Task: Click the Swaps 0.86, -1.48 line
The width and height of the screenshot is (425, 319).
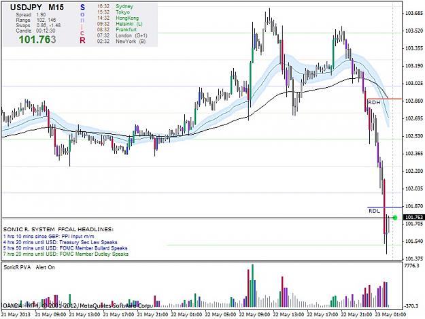Action: click(38, 25)
